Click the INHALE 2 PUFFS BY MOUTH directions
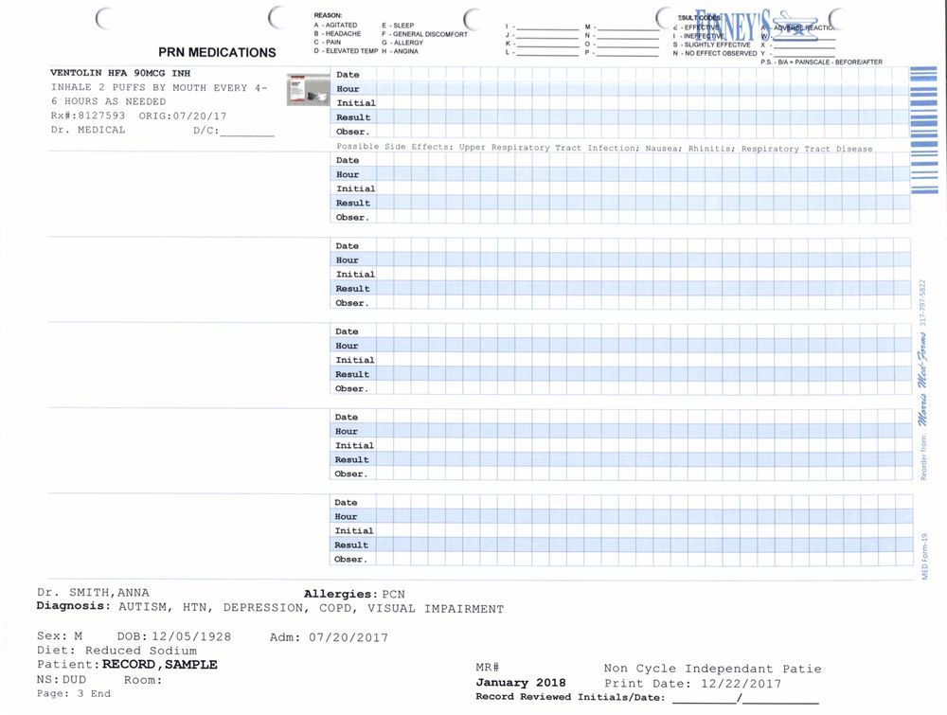The image size is (947, 715). tap(159, 95)
